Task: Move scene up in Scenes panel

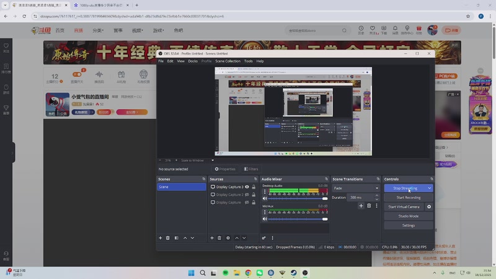Action: [185, 238]
